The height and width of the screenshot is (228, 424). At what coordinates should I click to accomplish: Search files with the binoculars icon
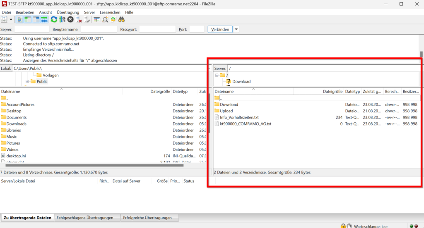[x=121, y=19]
